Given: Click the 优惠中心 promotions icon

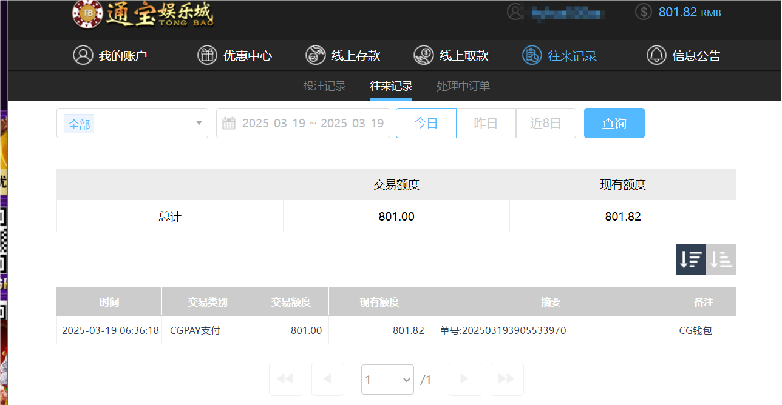Looking at the screenshot, I should pyautogui.click(x=207, y=55).
